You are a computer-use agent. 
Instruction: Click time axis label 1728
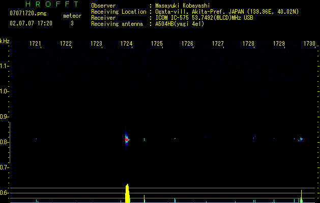[248, 44]
